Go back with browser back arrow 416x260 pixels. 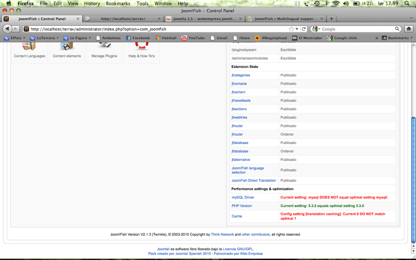(8, 29)
